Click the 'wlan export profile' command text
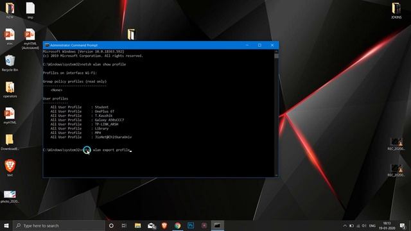The height and width of the screenshot is (231, 411). point(111,150)
